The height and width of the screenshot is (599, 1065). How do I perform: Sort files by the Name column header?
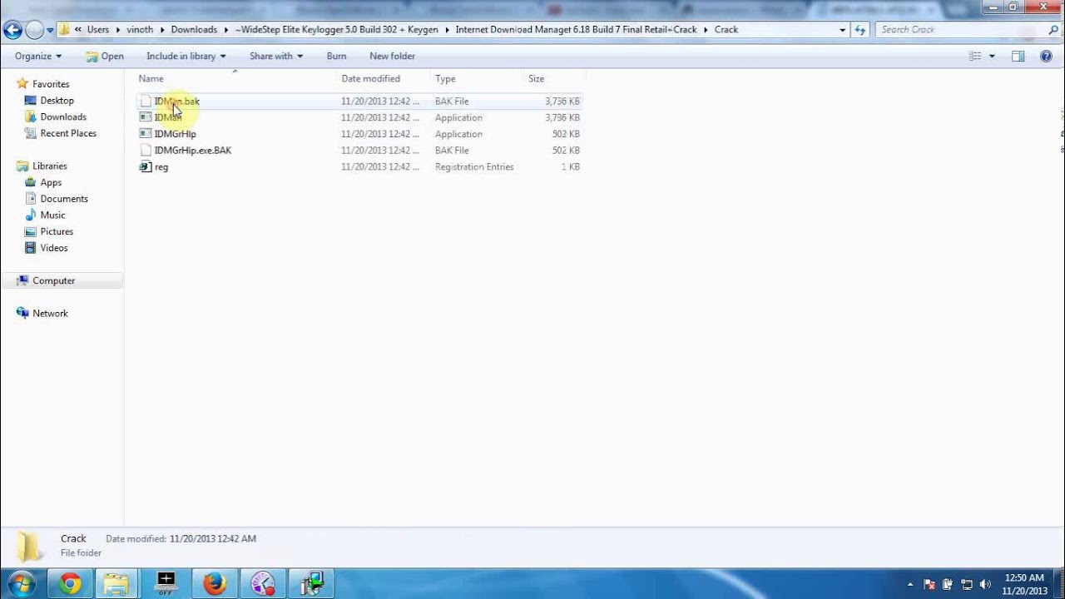(235, 78)
